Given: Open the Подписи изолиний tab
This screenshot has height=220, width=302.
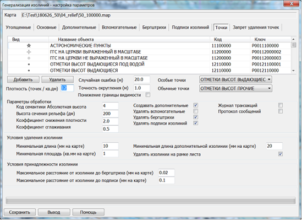Looking at the screenshot, I should pyautogui.click(x=190, y=28).
